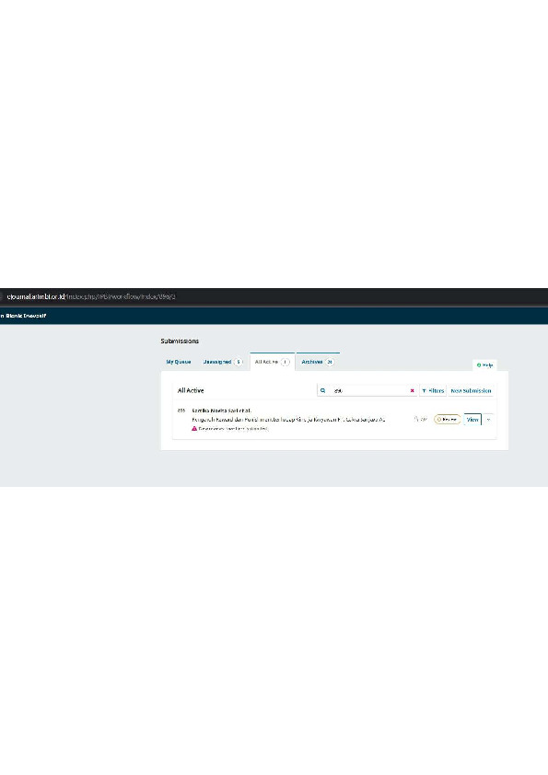Select the All Active tab
The height and width of the screenshot is (775, 548).
tap(272, 362)
